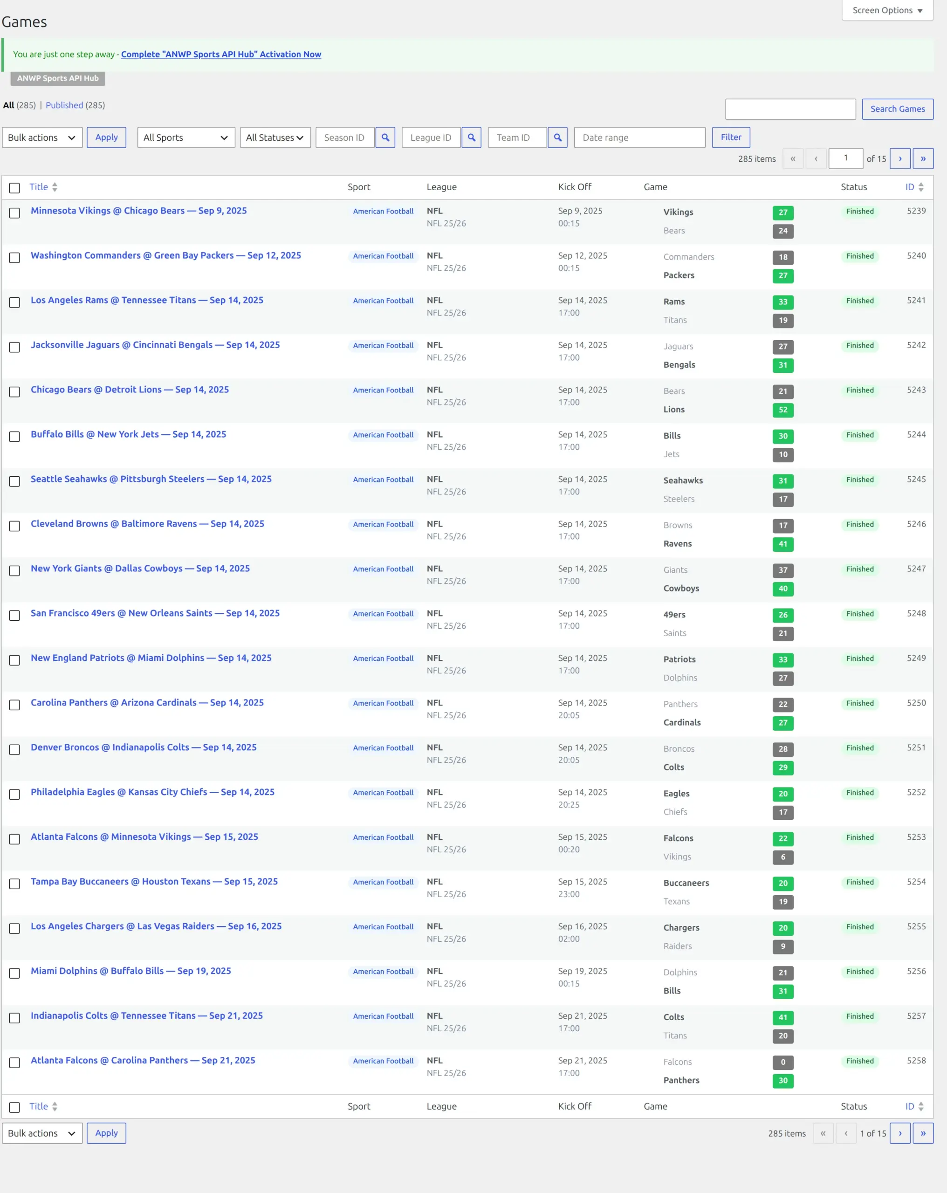Click the Filter button

tap(731, 137)
